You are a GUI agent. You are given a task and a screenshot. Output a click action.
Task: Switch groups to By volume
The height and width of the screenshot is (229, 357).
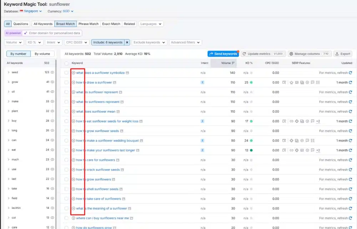(42, 54)
